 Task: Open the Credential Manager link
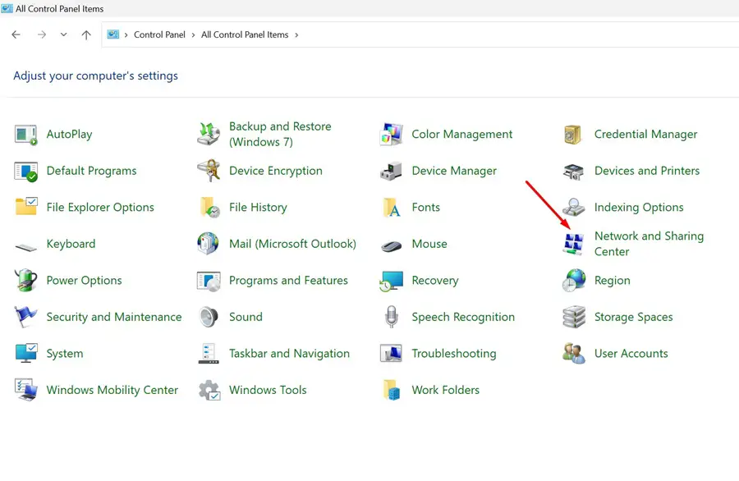tap(645, 135)
